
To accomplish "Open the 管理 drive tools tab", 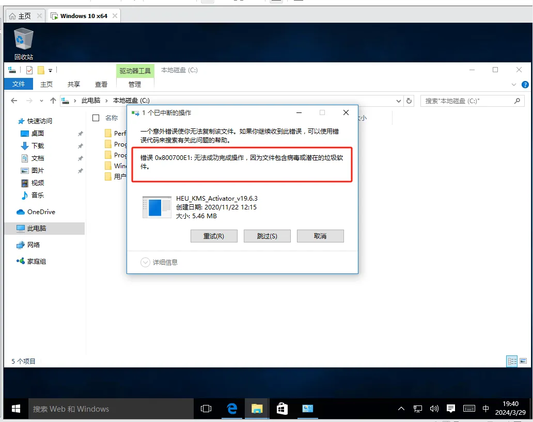I will point(135,84).
